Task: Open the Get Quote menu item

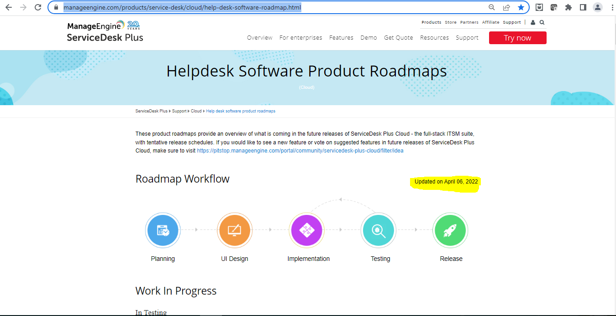Action: point(399,38)
